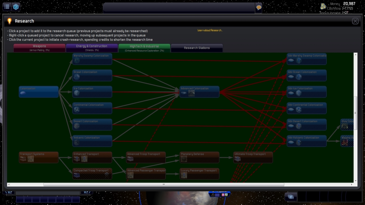Queue Ice Colonization project
Screen dimensions: 365x205
click(x=92, y=92)
